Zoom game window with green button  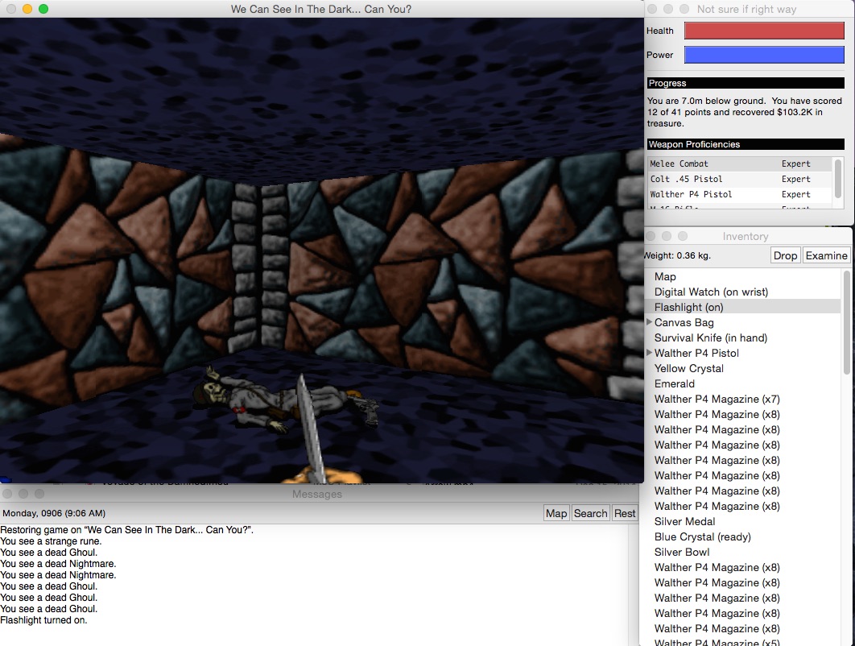click(43, 9)
